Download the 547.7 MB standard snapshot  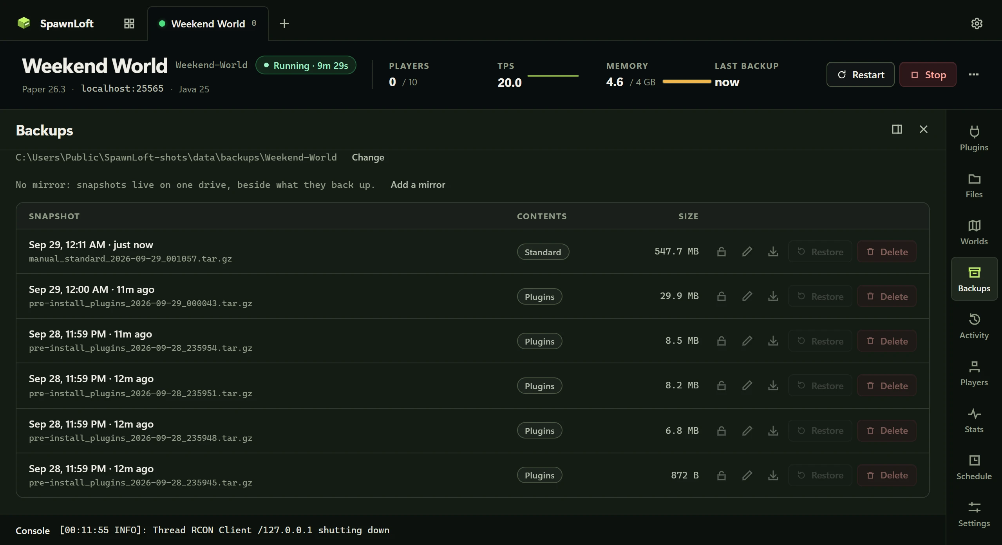pos(773,251)
